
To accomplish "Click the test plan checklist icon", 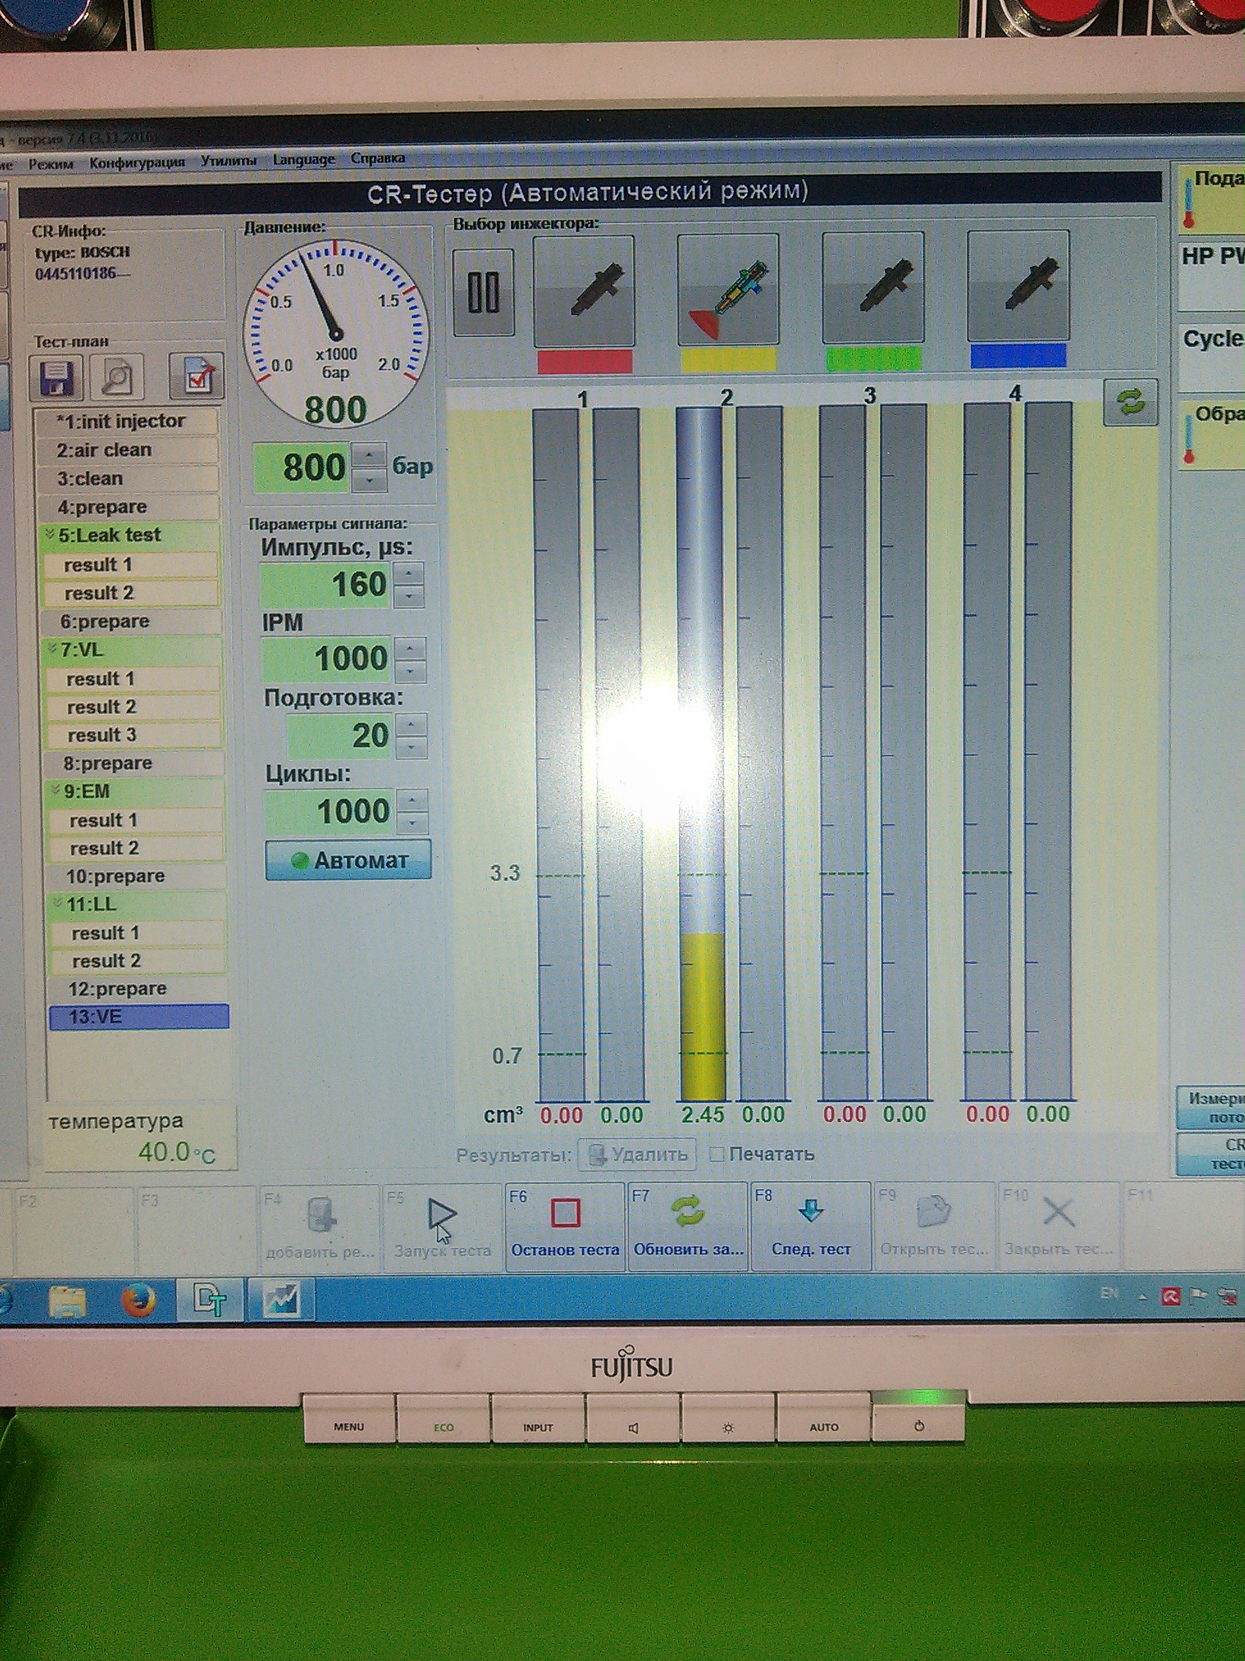I will 197,377.
